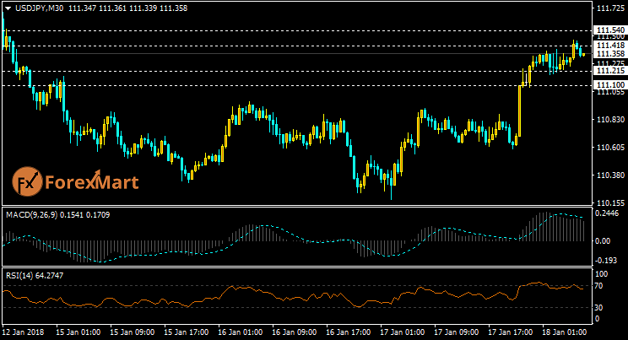
Task: Click the 18 Jan 01:00 time label
Action: click(x=563, y=333)
